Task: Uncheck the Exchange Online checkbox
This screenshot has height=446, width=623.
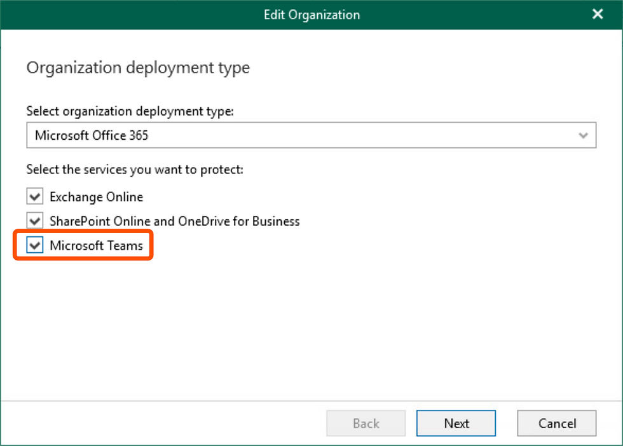Action: click(x=35, y=196)
